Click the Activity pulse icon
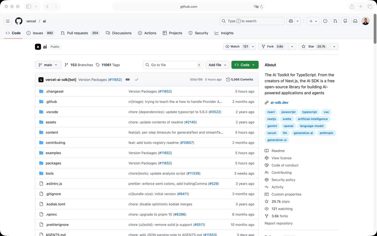Viewport: 377px width, 236px height. (x=267, y=187)
